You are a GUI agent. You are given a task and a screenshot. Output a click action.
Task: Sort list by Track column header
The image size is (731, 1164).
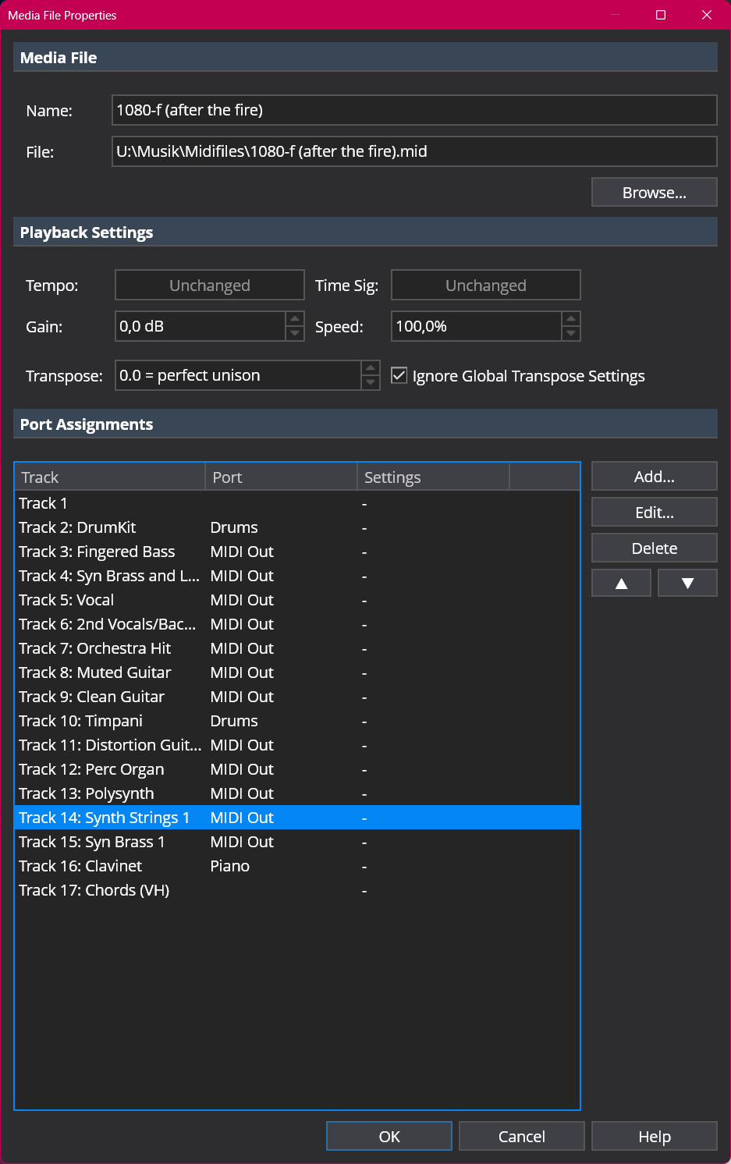tap(109, 477)
